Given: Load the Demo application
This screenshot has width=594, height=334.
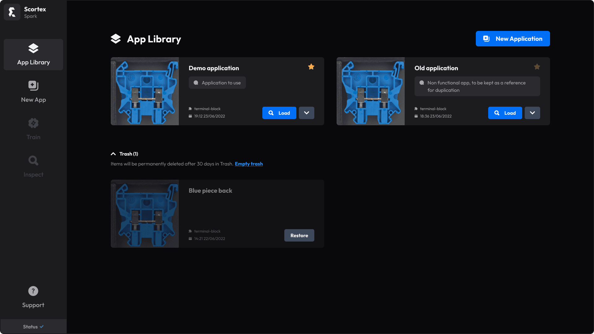Looking at the screenshot, I should click(279, 113).
